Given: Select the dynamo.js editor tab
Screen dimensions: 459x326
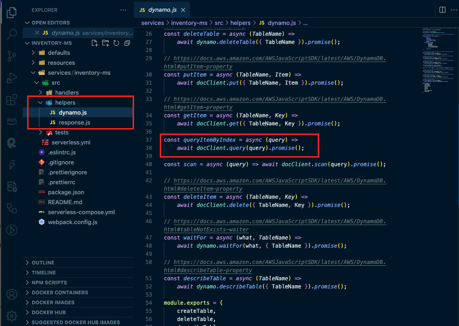Looking at the screenshot, I should 162,10.
